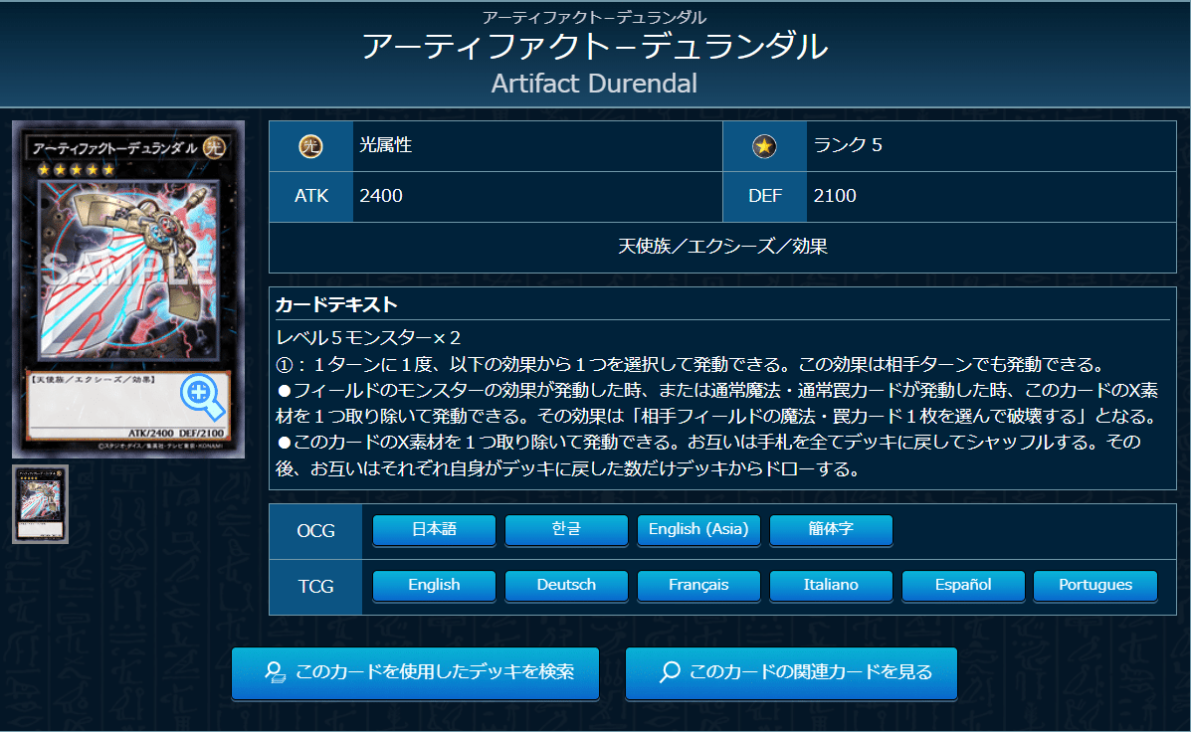Select the small card thumbnail below the image
1191x732 pixels.
(40, 504)
